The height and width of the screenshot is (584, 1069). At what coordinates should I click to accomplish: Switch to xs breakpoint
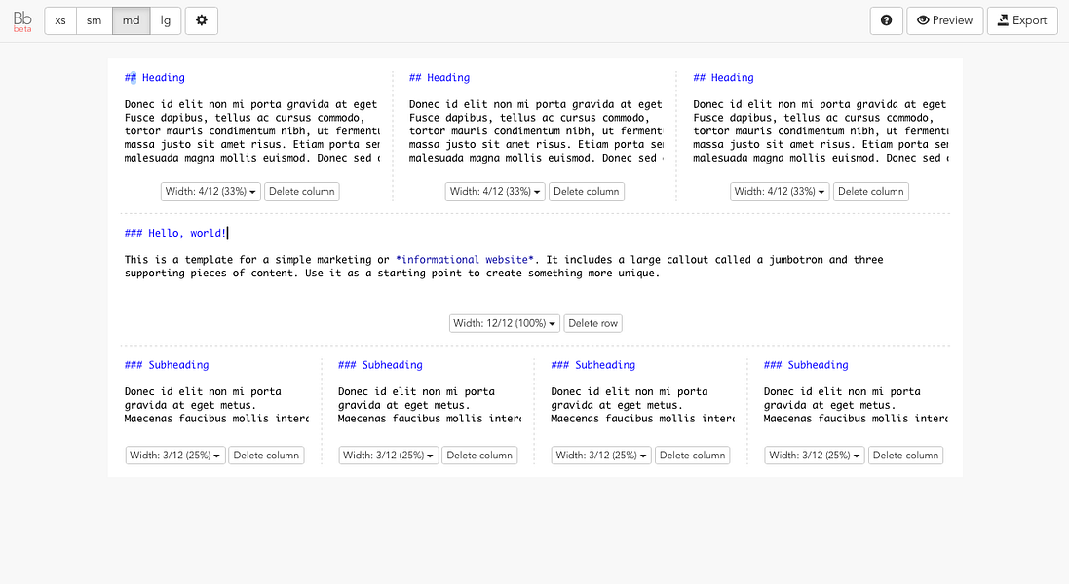point(60,20)
